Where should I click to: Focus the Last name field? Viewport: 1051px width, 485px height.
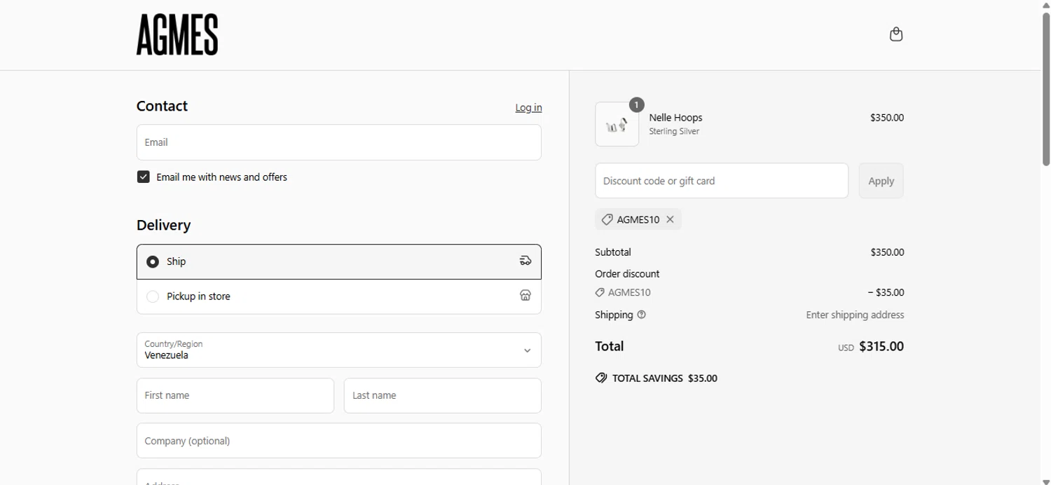click(x=443, y=395)
